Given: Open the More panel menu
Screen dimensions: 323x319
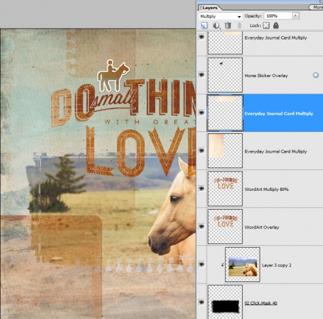Looking at the screenshot, I should tap(317, 7).
